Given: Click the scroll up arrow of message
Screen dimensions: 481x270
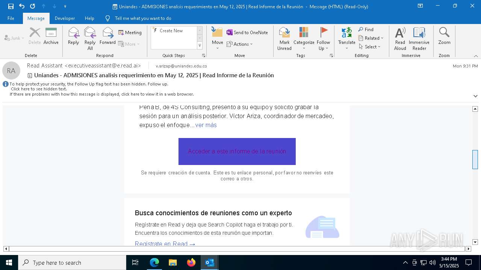Looking at the screenshot, I should point(475,109).
